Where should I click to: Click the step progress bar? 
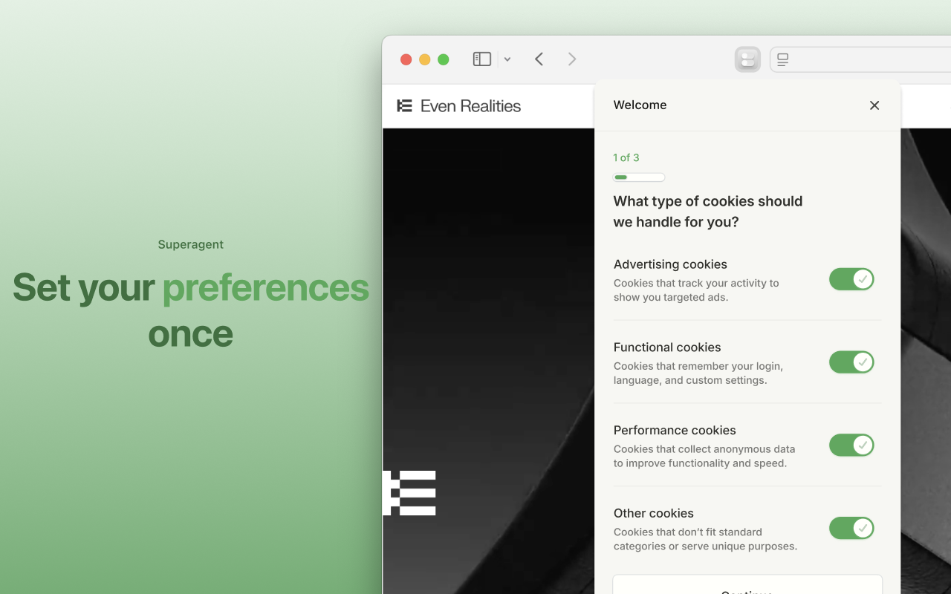(639, 177)
